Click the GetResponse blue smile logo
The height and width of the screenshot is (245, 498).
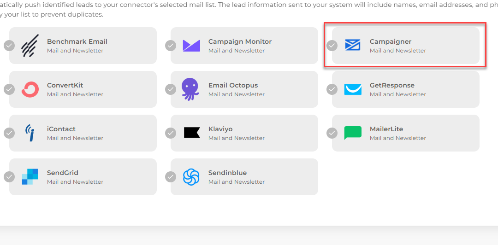coord(353,89)
